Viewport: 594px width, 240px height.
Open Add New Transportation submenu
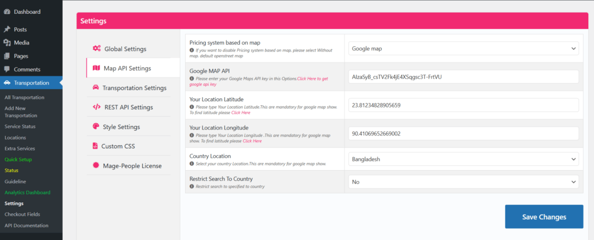point(21,112)
